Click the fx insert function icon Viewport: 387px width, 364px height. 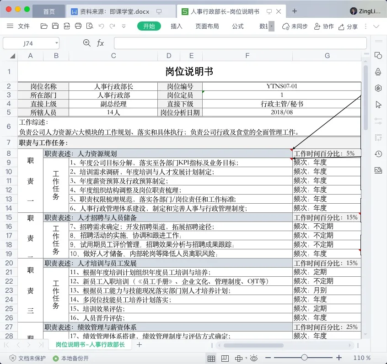(100, 43)
